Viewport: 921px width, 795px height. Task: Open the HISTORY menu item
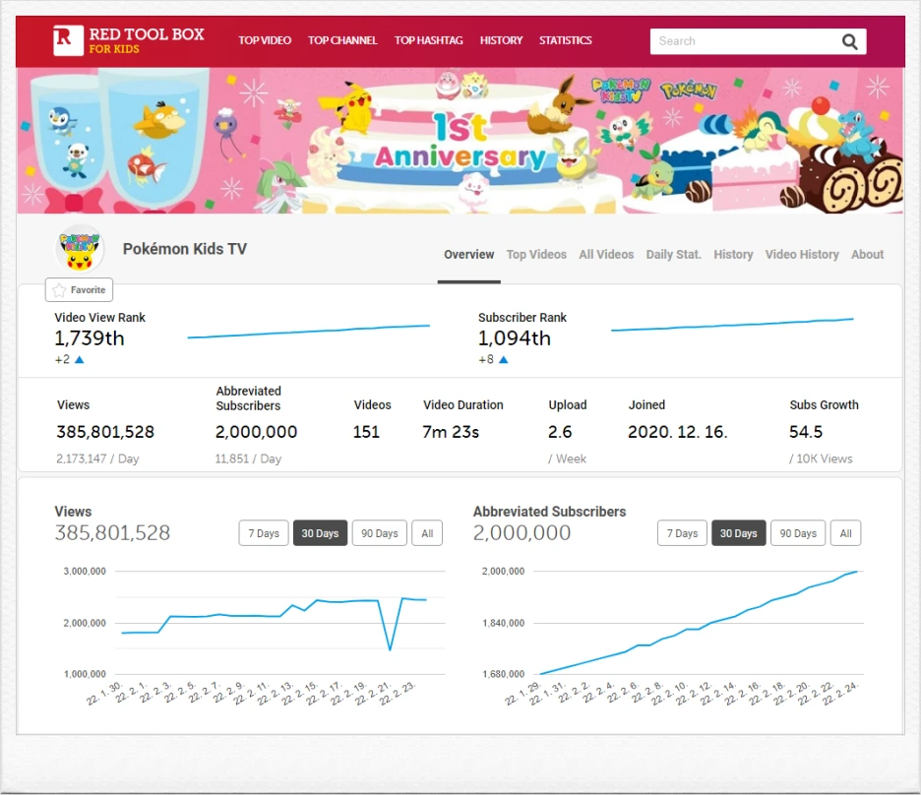pyautogui.click(x=501, y=40)
